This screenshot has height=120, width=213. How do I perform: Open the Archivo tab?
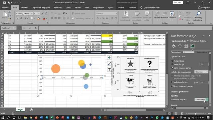[x=5, y=8]
